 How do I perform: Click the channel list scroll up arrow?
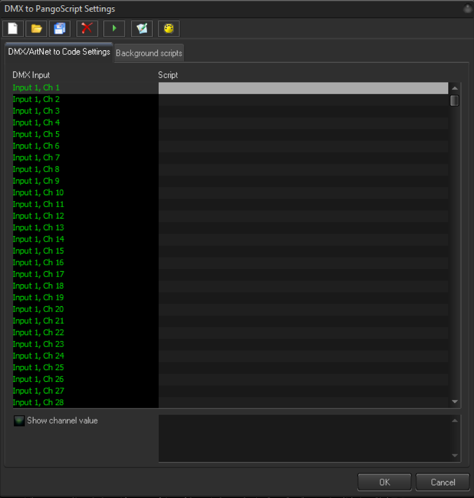click(455, 88)
